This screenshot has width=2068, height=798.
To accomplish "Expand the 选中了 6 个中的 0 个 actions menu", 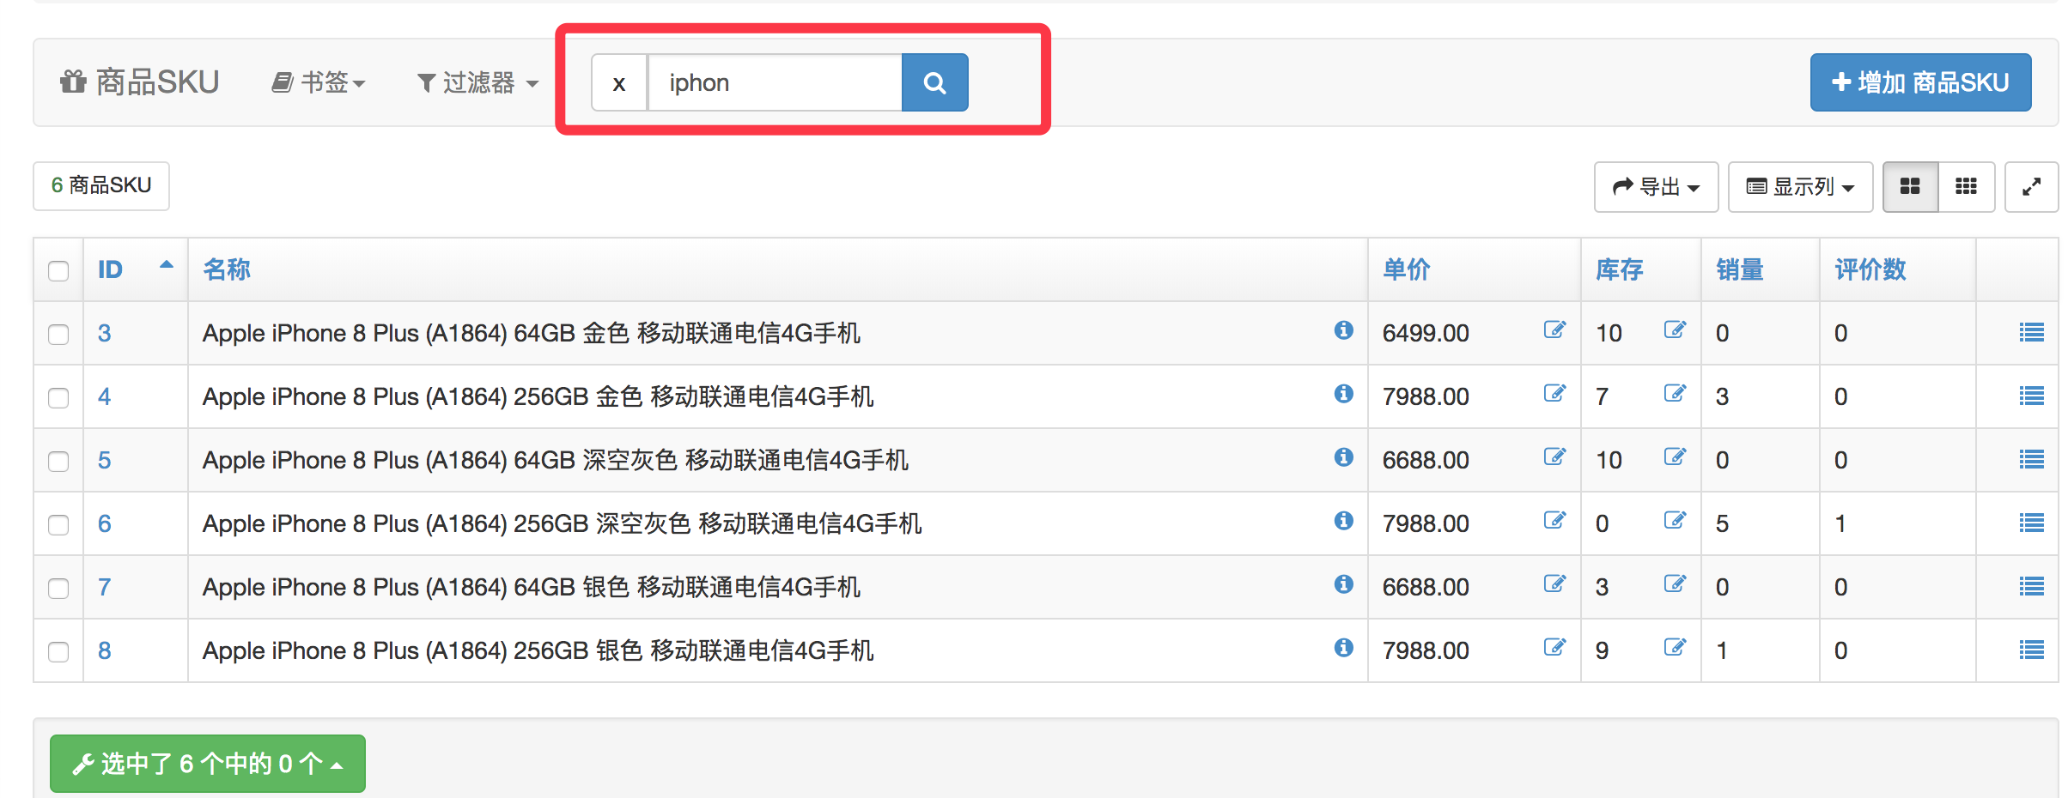I will tap(208, 763).
